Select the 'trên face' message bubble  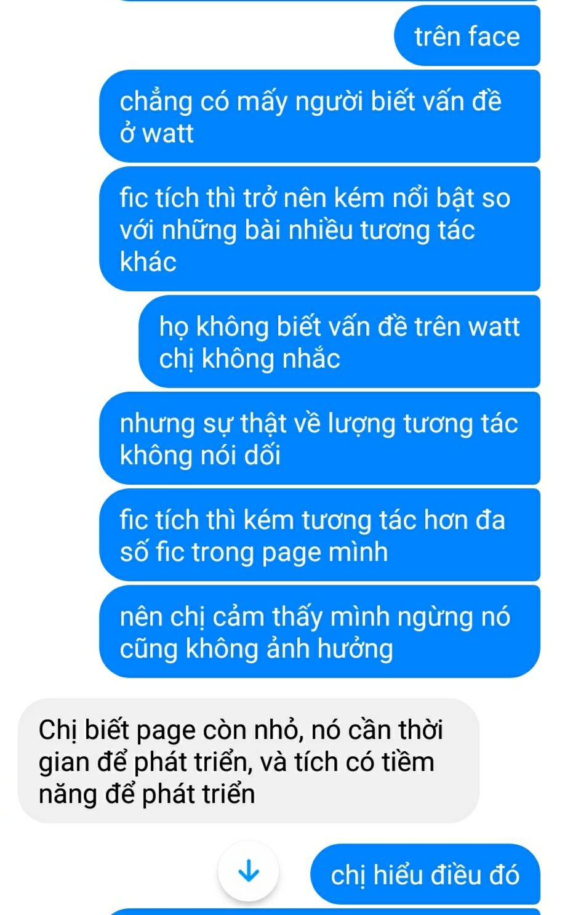(467, 36)
